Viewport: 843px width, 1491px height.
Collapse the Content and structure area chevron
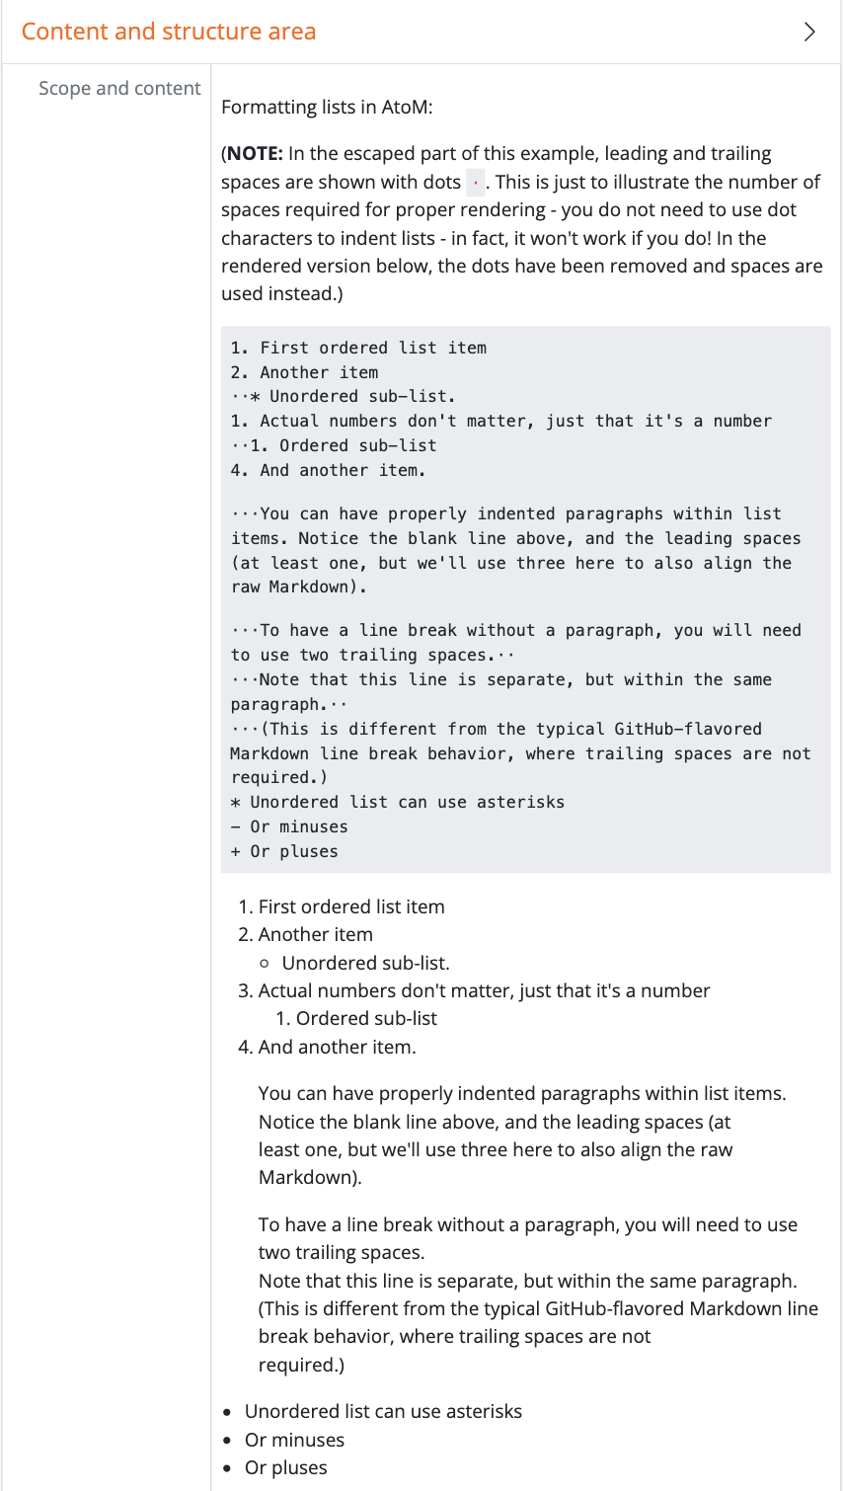809,32
